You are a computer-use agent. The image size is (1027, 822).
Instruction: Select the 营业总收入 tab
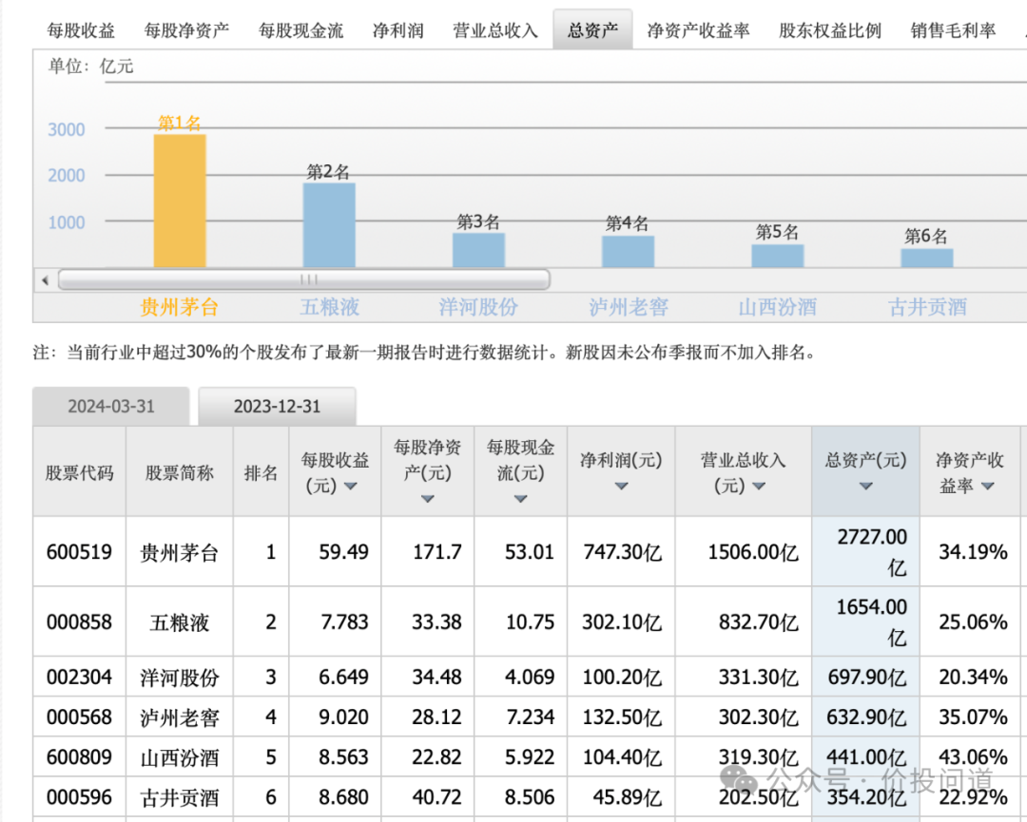(495, 30)
